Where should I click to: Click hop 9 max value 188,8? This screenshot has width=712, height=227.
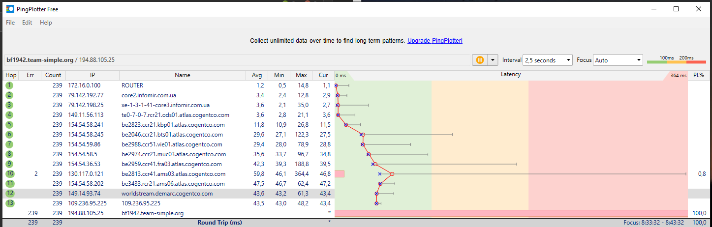301,164
